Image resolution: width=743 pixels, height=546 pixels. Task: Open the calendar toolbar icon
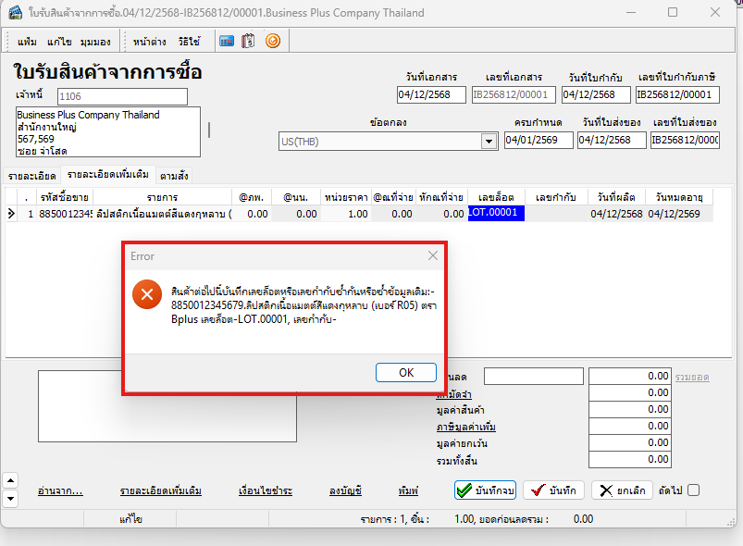[248, 41]
